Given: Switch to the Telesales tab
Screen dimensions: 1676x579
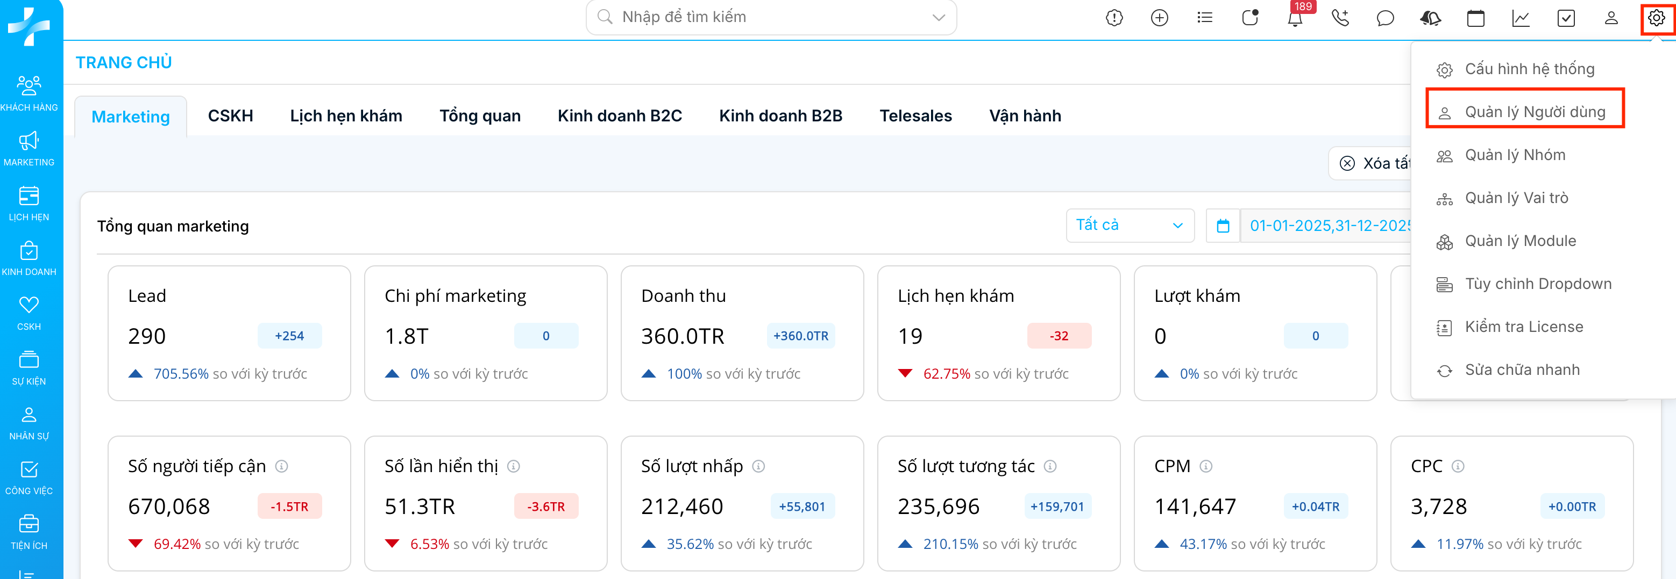Looking at the screenshot, I should (x=915, y=115).
